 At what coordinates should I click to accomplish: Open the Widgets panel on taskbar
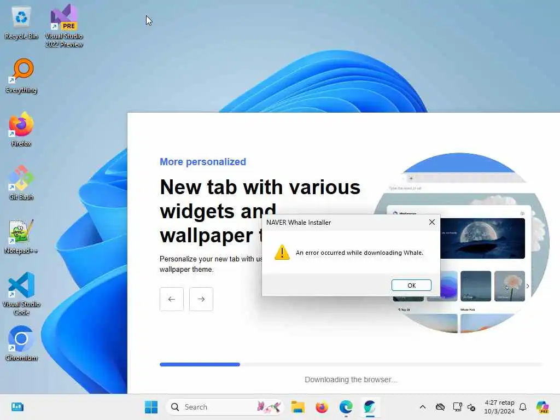pyautogui.click(x=17, y=407)
